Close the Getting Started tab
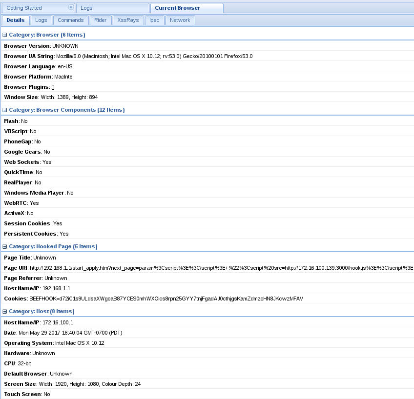The width and height of the screenshot is (414, 399). [x=71, y=7]
